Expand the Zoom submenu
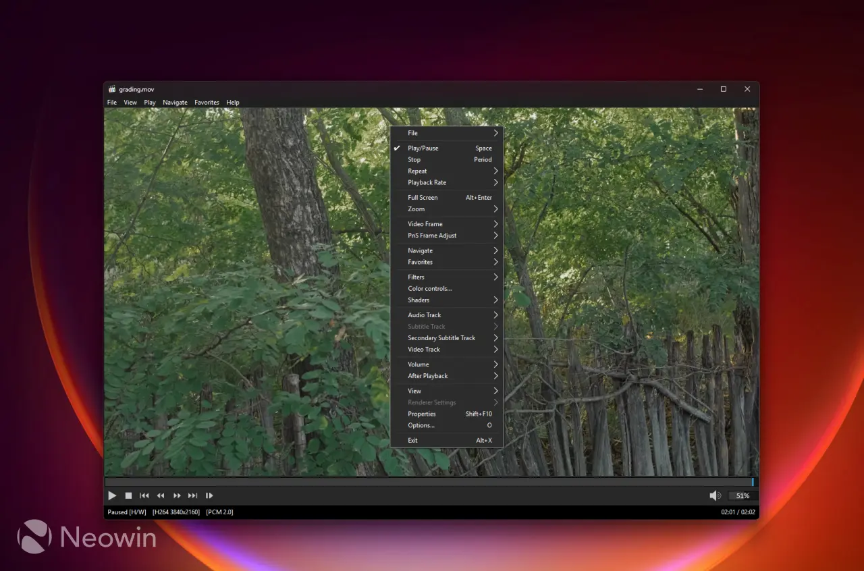 [446, 209]
